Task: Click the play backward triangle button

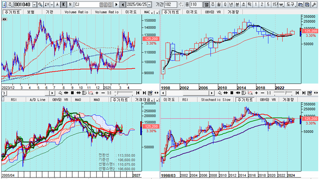Action: (123, 4)
